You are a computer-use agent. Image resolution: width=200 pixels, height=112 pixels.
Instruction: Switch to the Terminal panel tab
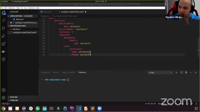pos(82,72)
